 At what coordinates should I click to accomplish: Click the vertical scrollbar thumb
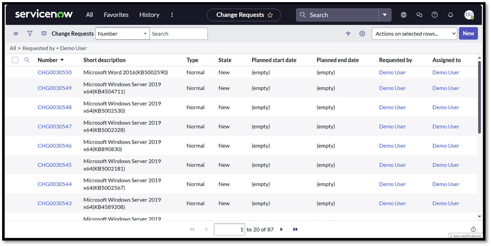(479, 97)
